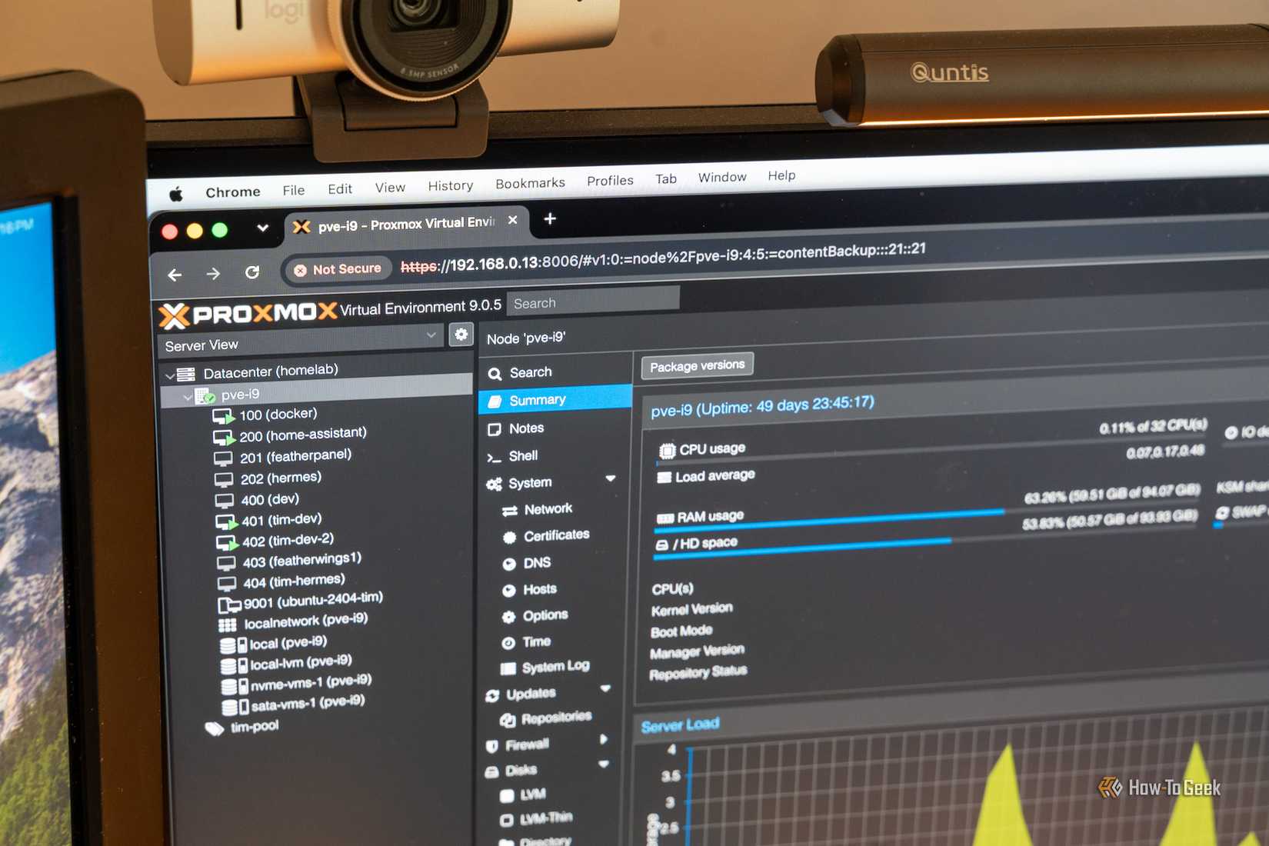This screenshot has width=1269, height=846.
Task: Select VM 401 (tim-dev)
Action: (268, 521)
